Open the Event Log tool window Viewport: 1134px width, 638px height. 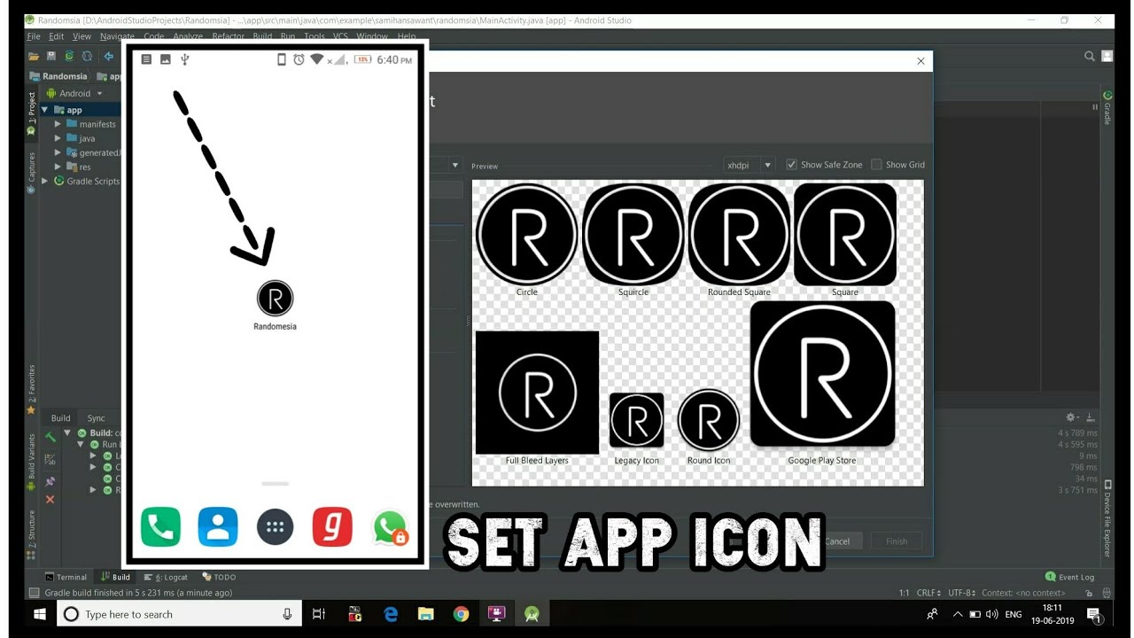1071,577
